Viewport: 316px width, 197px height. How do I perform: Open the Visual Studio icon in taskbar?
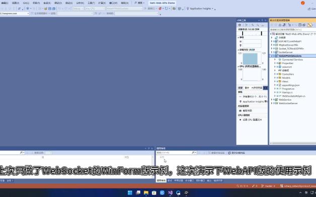tap(170, 193)
